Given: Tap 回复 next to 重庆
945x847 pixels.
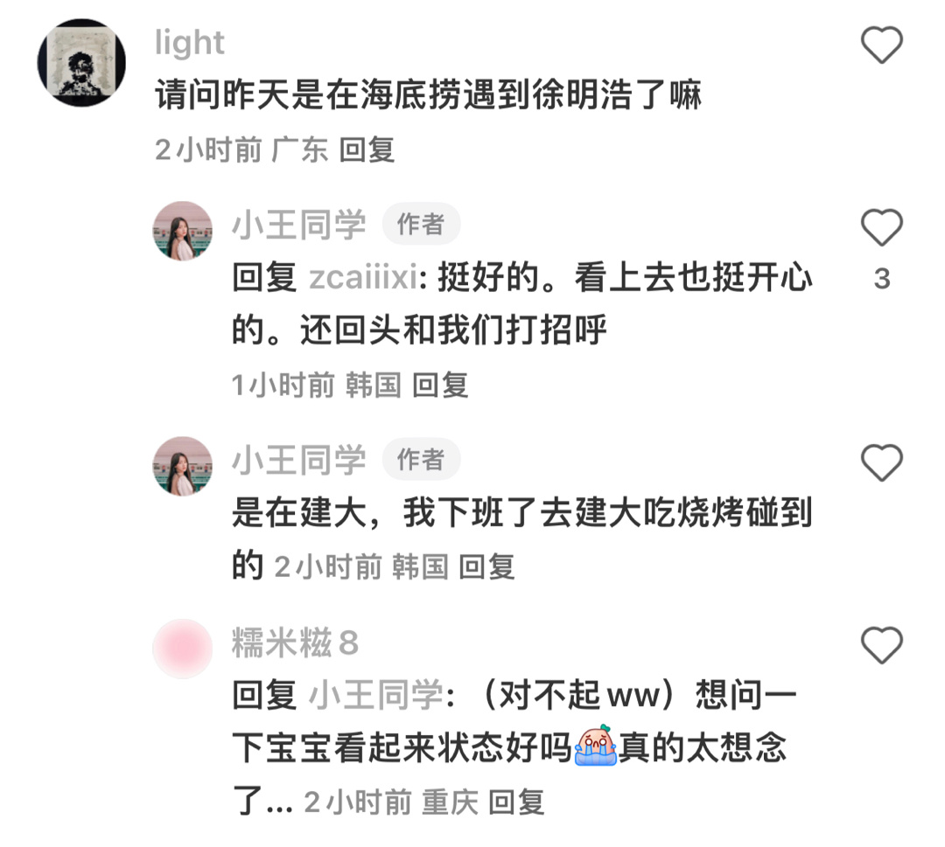Looking at the screenshot, I should point(516,802).
